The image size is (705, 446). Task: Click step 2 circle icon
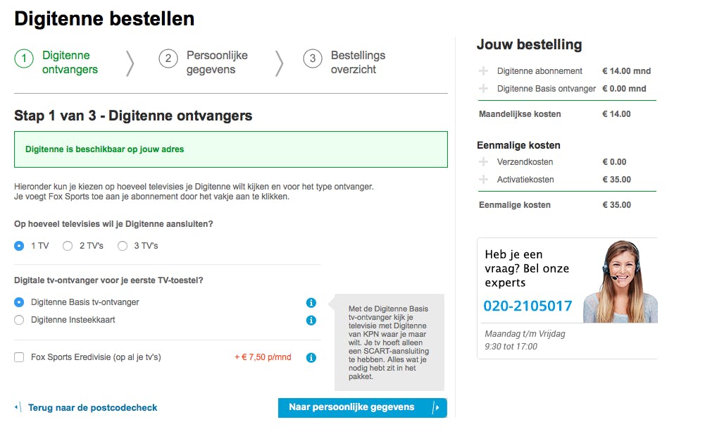pos(168,59)
